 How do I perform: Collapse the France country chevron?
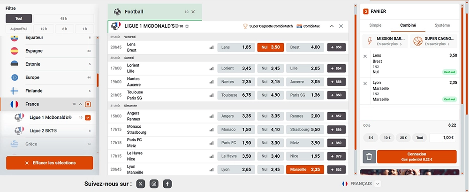point(80,104)
